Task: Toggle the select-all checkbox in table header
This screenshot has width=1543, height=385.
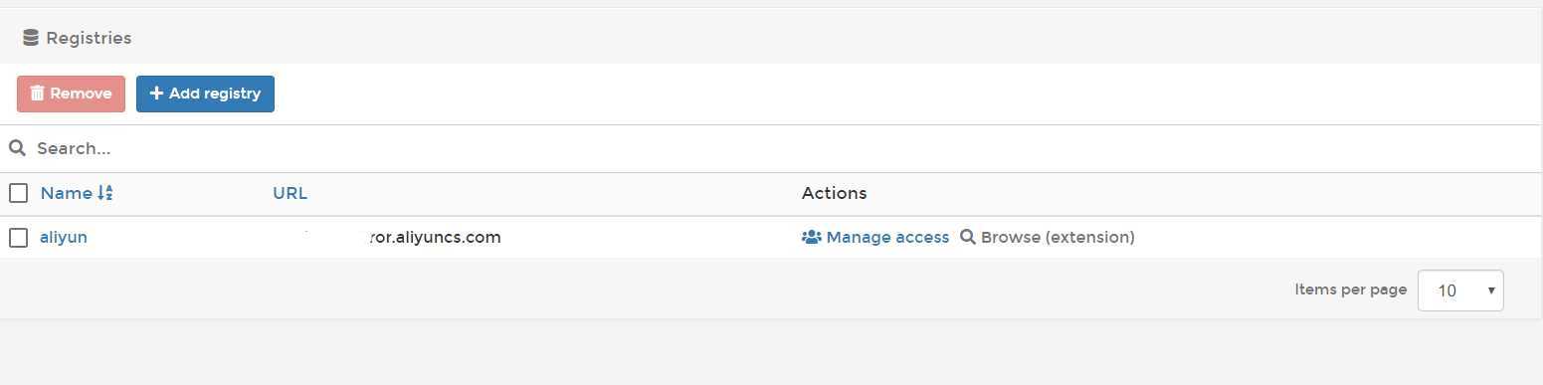Action: point(18,193)
